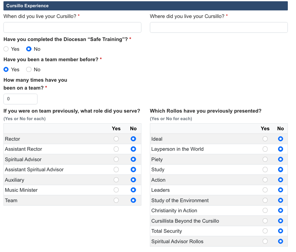Mark No for Leaders rollo
Image resolution: width=296 pixels, height=252 pixels.
[x=281, y=190]
